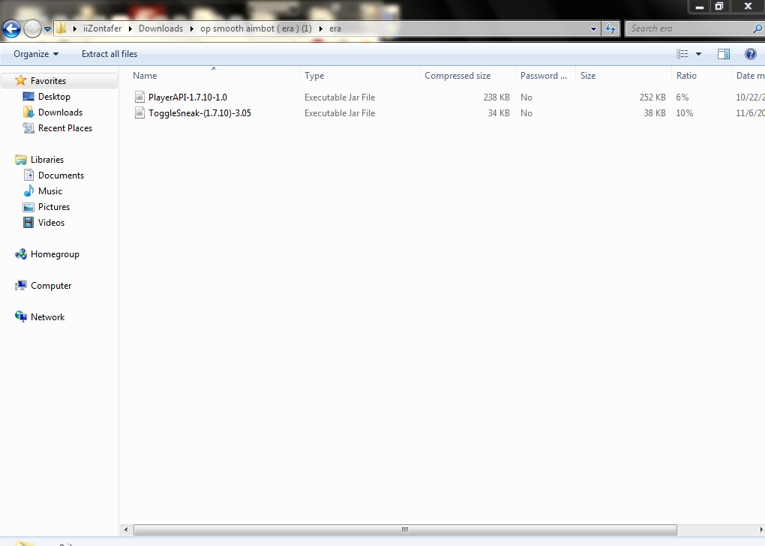Open Desktop in Favorites
This screenshot has height=546, width=765.
(x=54, y=97)
